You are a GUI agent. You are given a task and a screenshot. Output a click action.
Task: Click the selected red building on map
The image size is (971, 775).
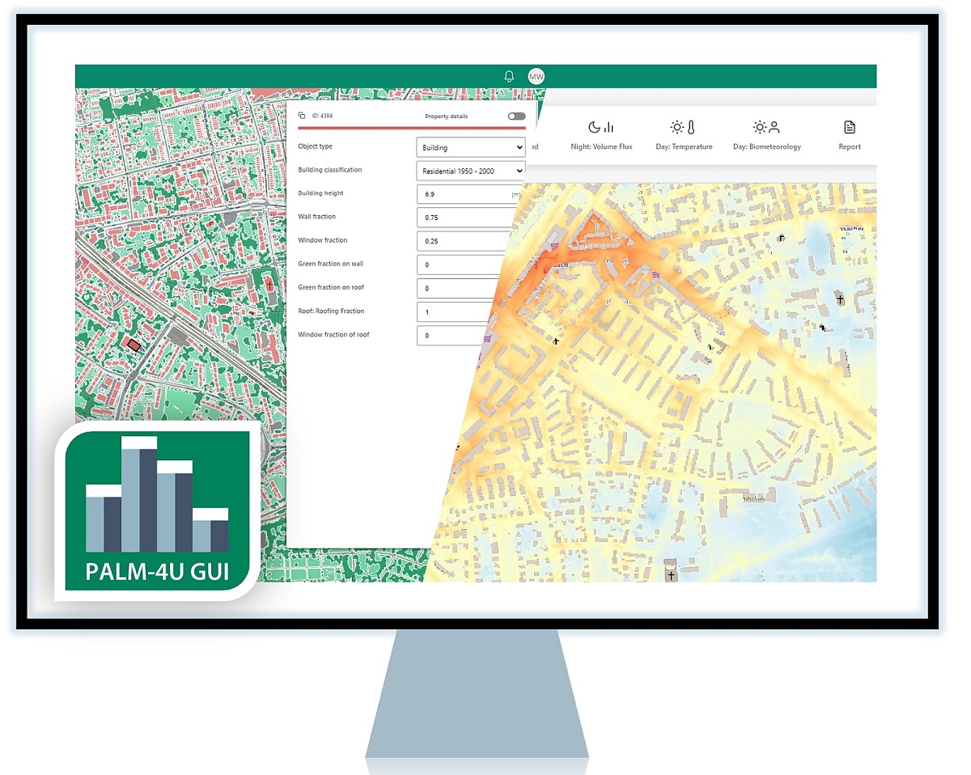134,345
